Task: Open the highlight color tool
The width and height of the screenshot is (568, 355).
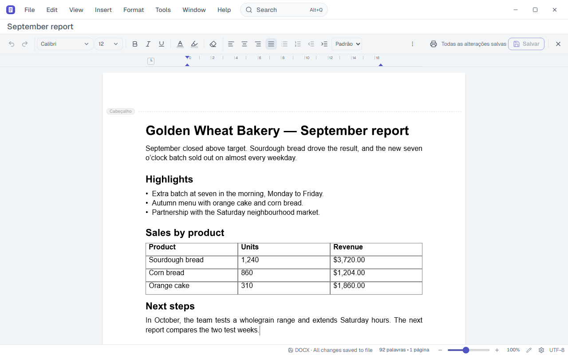Action: (194, 44)
